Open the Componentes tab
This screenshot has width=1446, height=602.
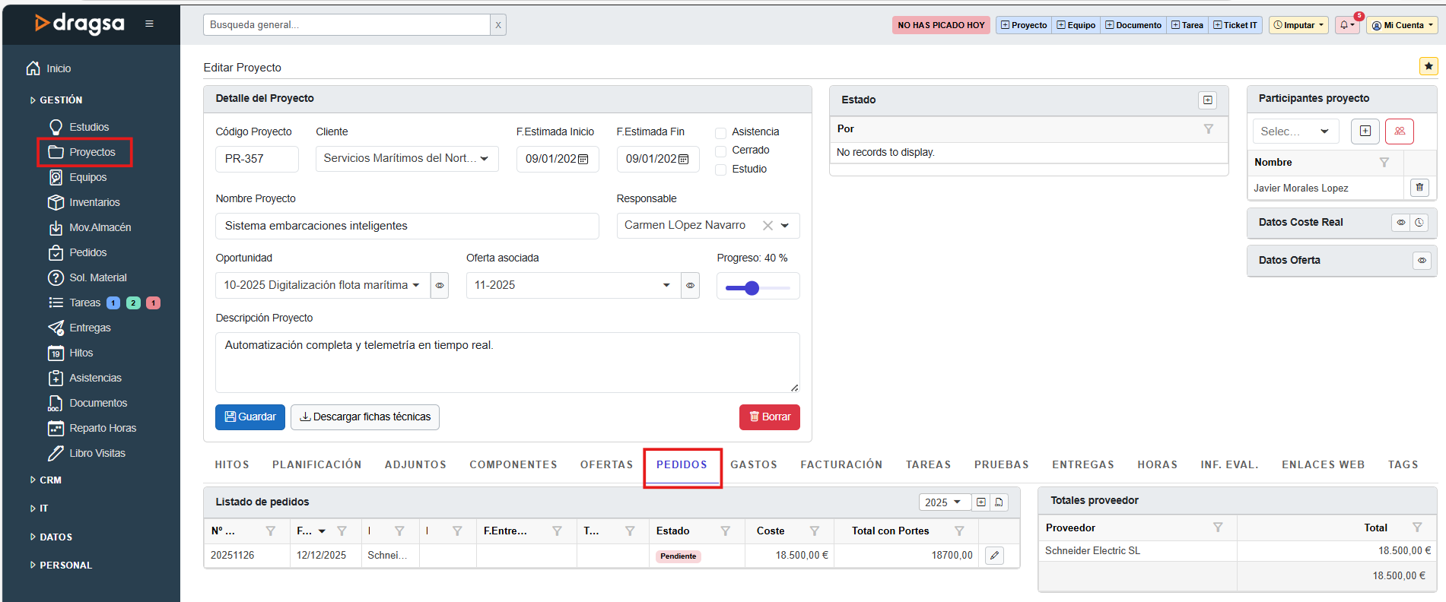point(513,464)
